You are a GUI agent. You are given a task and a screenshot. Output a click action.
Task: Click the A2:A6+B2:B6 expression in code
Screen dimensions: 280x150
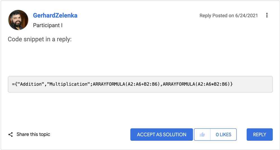(142, 84)
